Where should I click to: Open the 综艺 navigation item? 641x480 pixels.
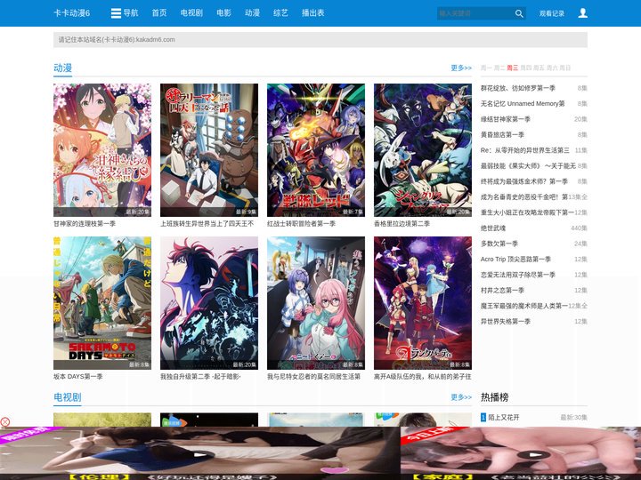pyautogui.click(x=280, y=13)
